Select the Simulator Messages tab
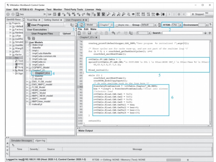216x162 pixels. click(21, 140)
